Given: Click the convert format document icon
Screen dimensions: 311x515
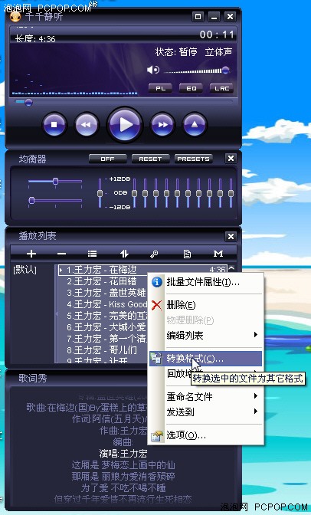Looking at the screenshot, I should pyautogui.click(x=157, y=359).
